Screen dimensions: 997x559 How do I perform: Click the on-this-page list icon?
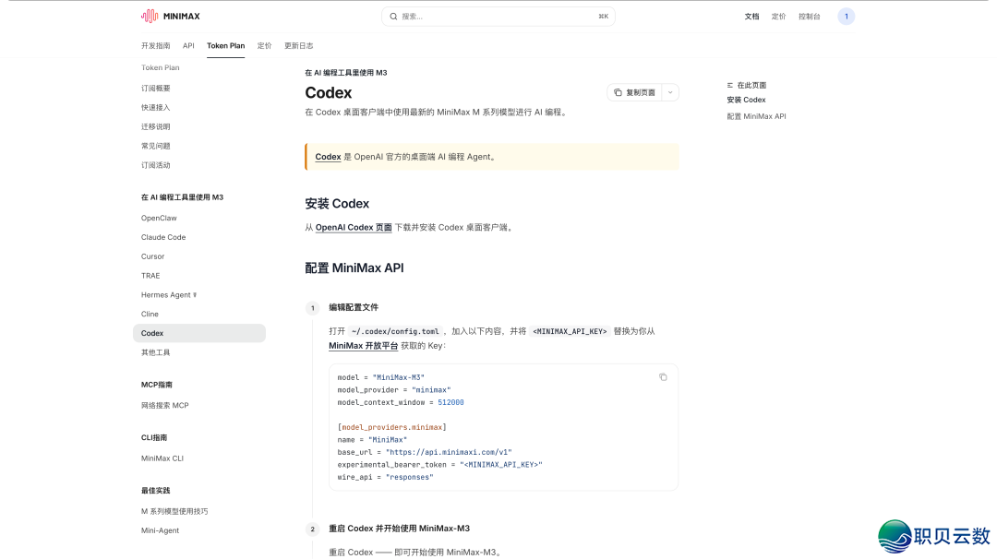point(730,85)
